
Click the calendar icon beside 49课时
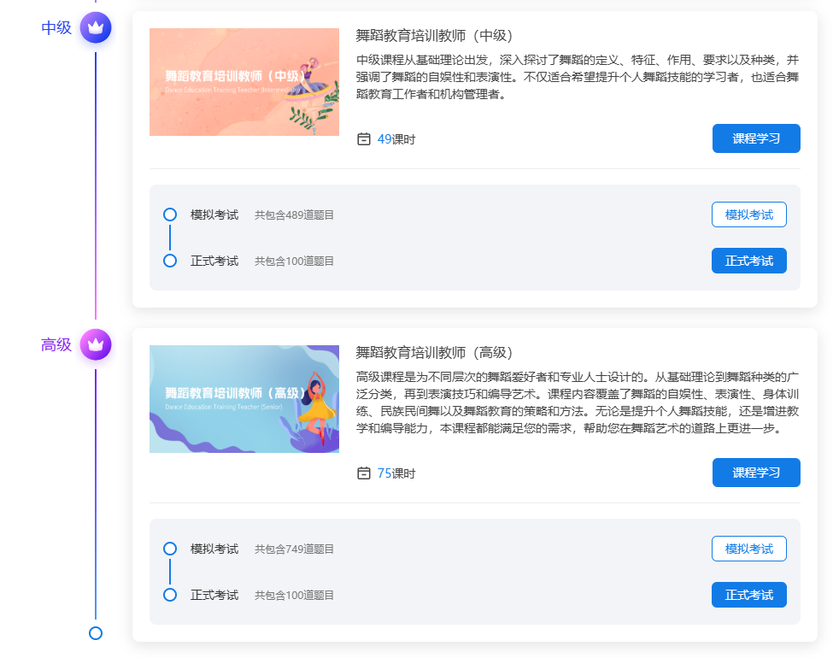click(x=364, y=139)
